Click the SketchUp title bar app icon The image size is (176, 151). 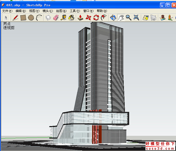(3, 5)
